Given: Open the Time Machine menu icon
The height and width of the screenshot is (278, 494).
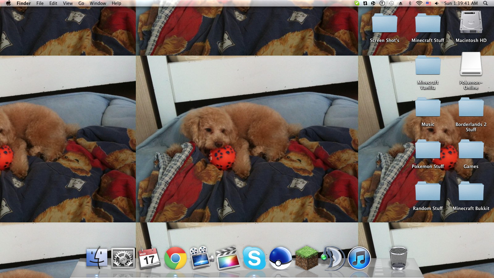Looking at the screenshot, I should [x=391, y=3].
